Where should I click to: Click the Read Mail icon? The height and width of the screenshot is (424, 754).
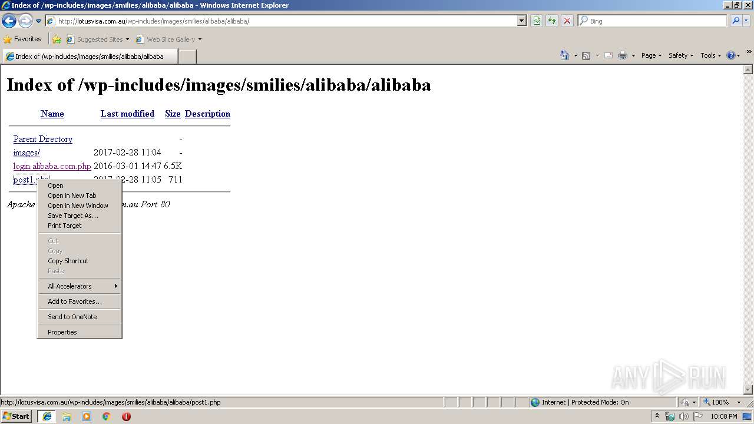pos(609,55)
